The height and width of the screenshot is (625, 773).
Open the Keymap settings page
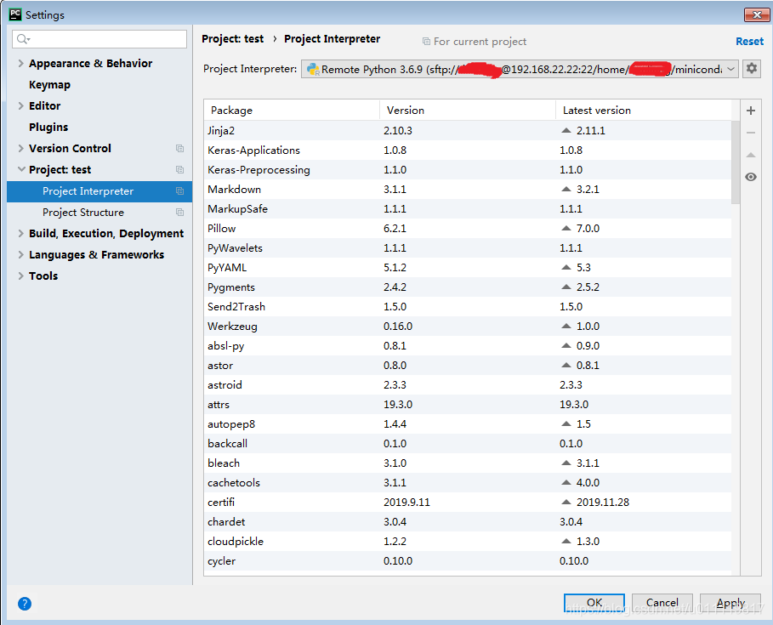pyautogui.click(x=49, y=85)
